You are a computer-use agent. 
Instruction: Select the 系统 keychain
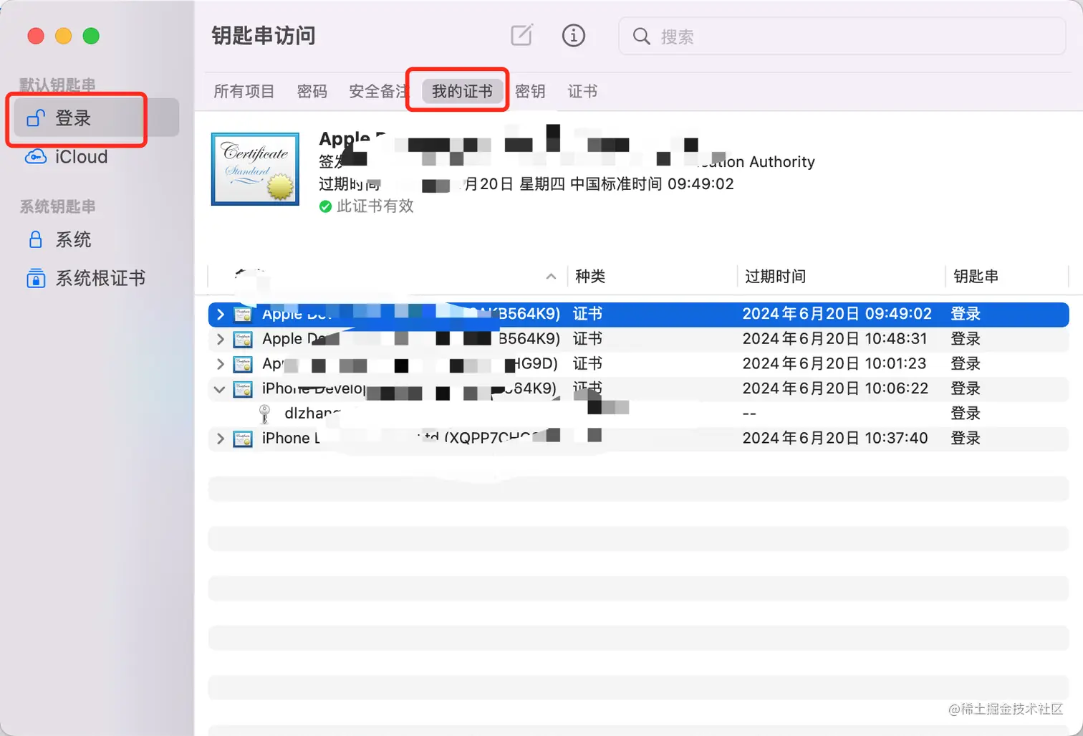[73, 239]
